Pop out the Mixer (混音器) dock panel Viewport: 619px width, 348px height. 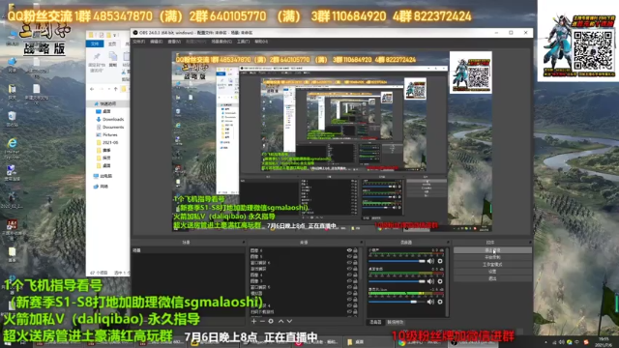click(448, 243)
